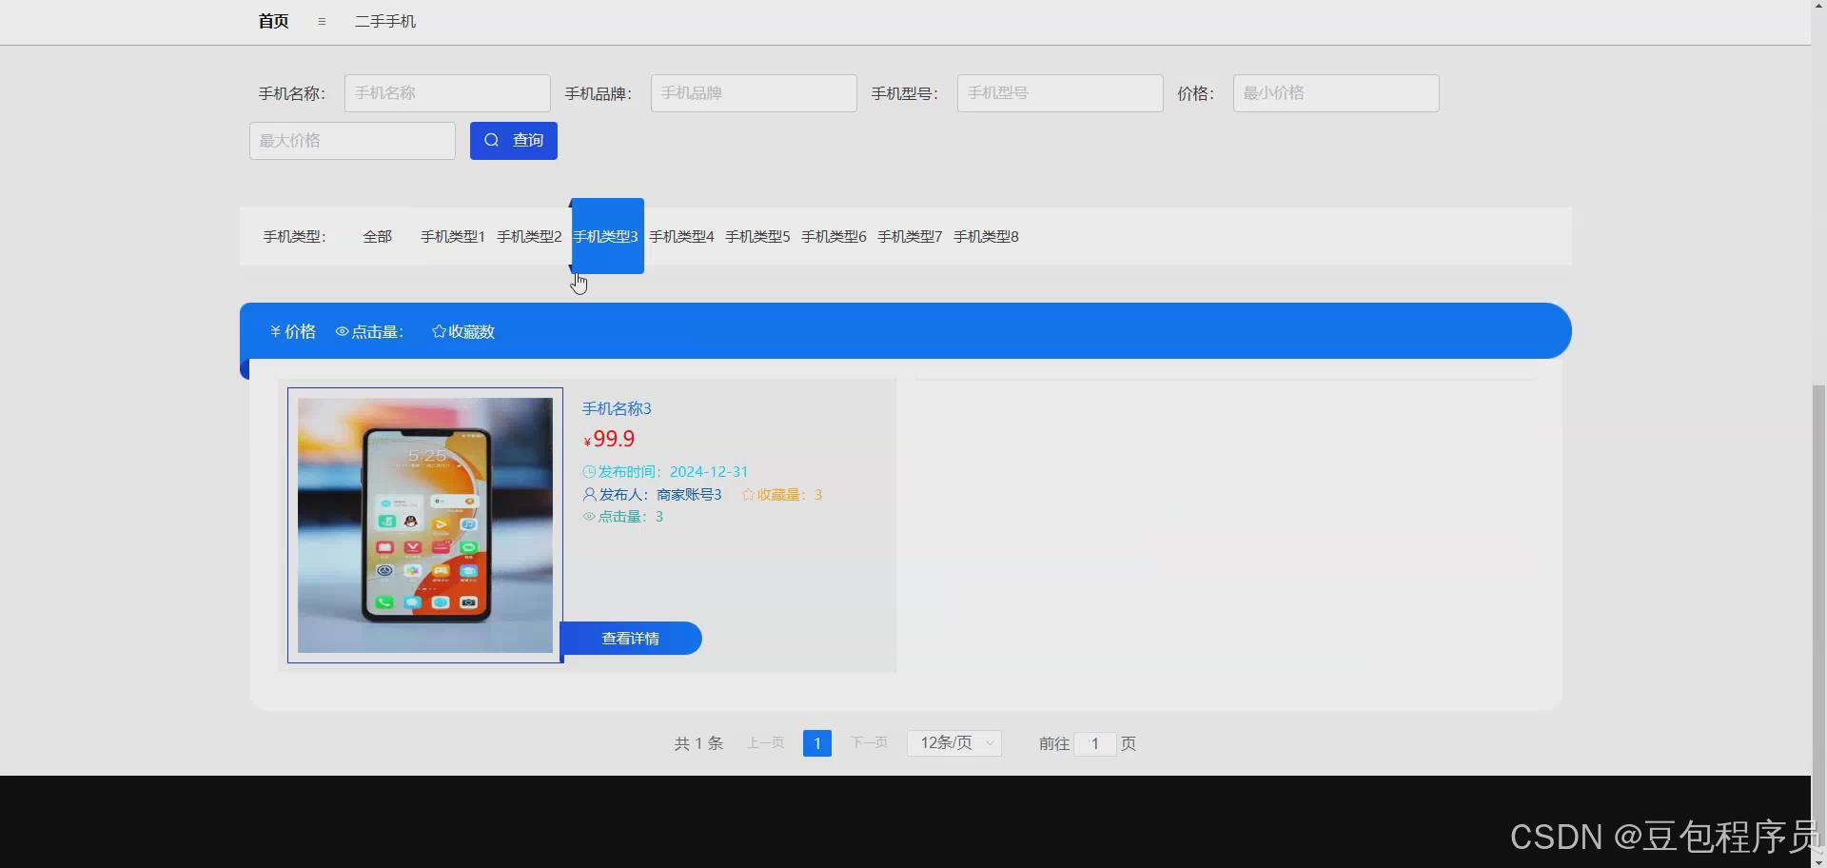The image size is (1827, 868).
Task: Focus the 手机型号 input field
Action: (1060, 93)
